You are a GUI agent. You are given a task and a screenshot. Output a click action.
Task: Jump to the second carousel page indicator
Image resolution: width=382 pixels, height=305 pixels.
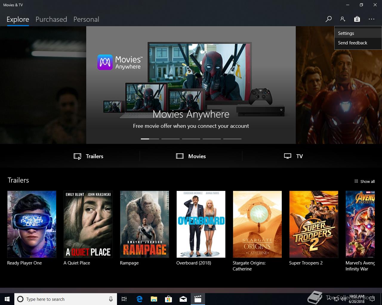click(x=170, y=139)
